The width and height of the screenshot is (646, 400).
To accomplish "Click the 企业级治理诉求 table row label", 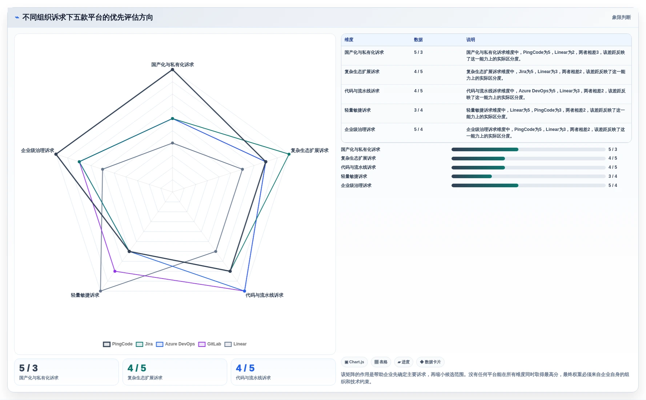I will (360, 129).
